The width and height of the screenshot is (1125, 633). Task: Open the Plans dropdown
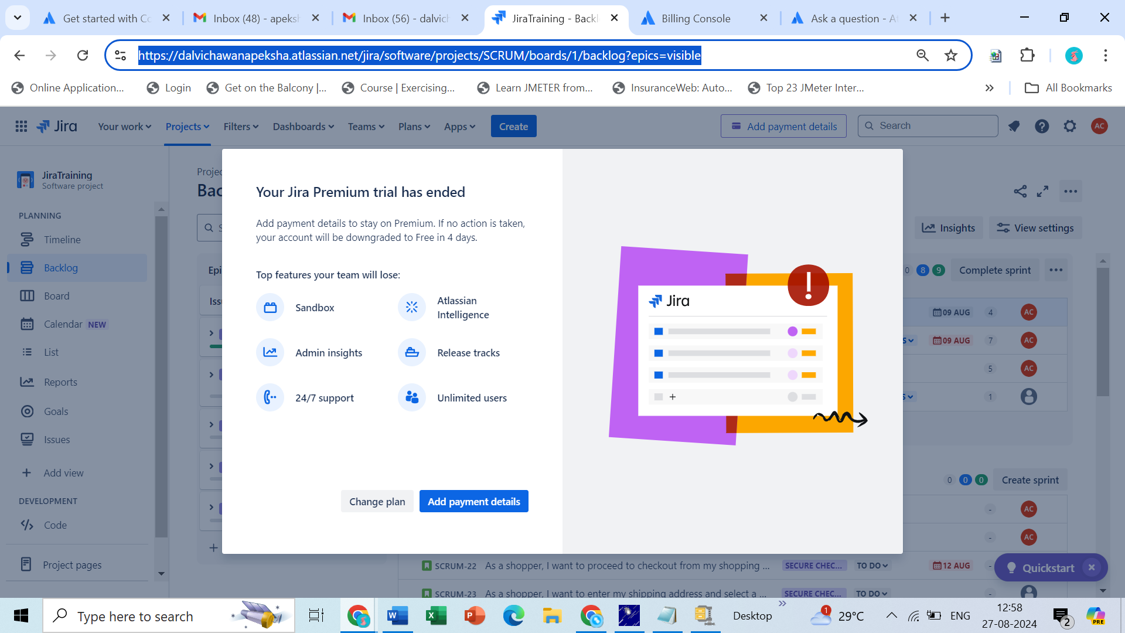(x=414, y=126)
